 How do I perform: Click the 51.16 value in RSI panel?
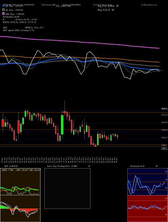point(163,209)
